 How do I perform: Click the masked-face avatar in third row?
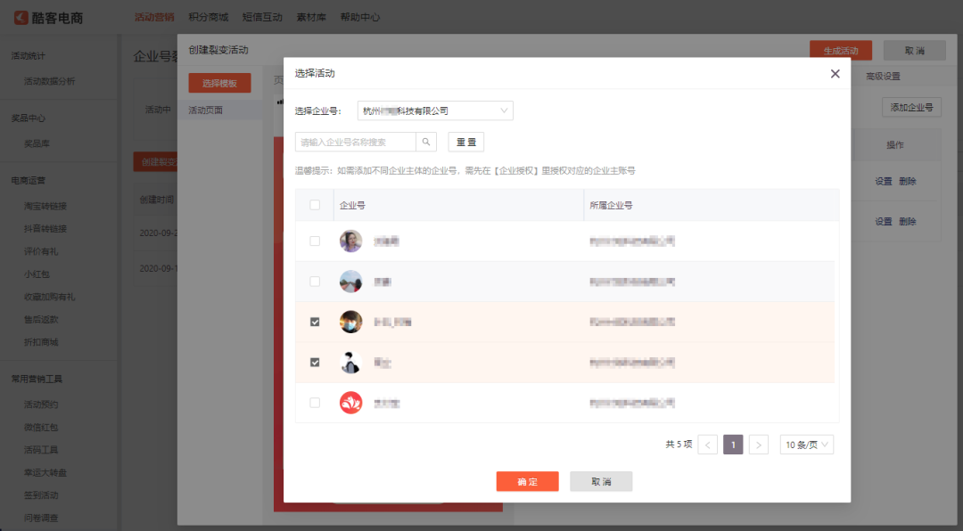350,323
